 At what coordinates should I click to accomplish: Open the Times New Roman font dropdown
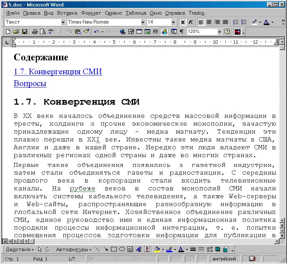coord(143,22)
